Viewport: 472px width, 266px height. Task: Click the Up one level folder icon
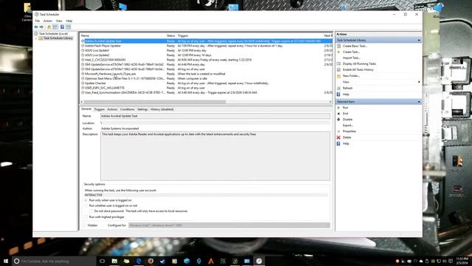tap(49, 27)
